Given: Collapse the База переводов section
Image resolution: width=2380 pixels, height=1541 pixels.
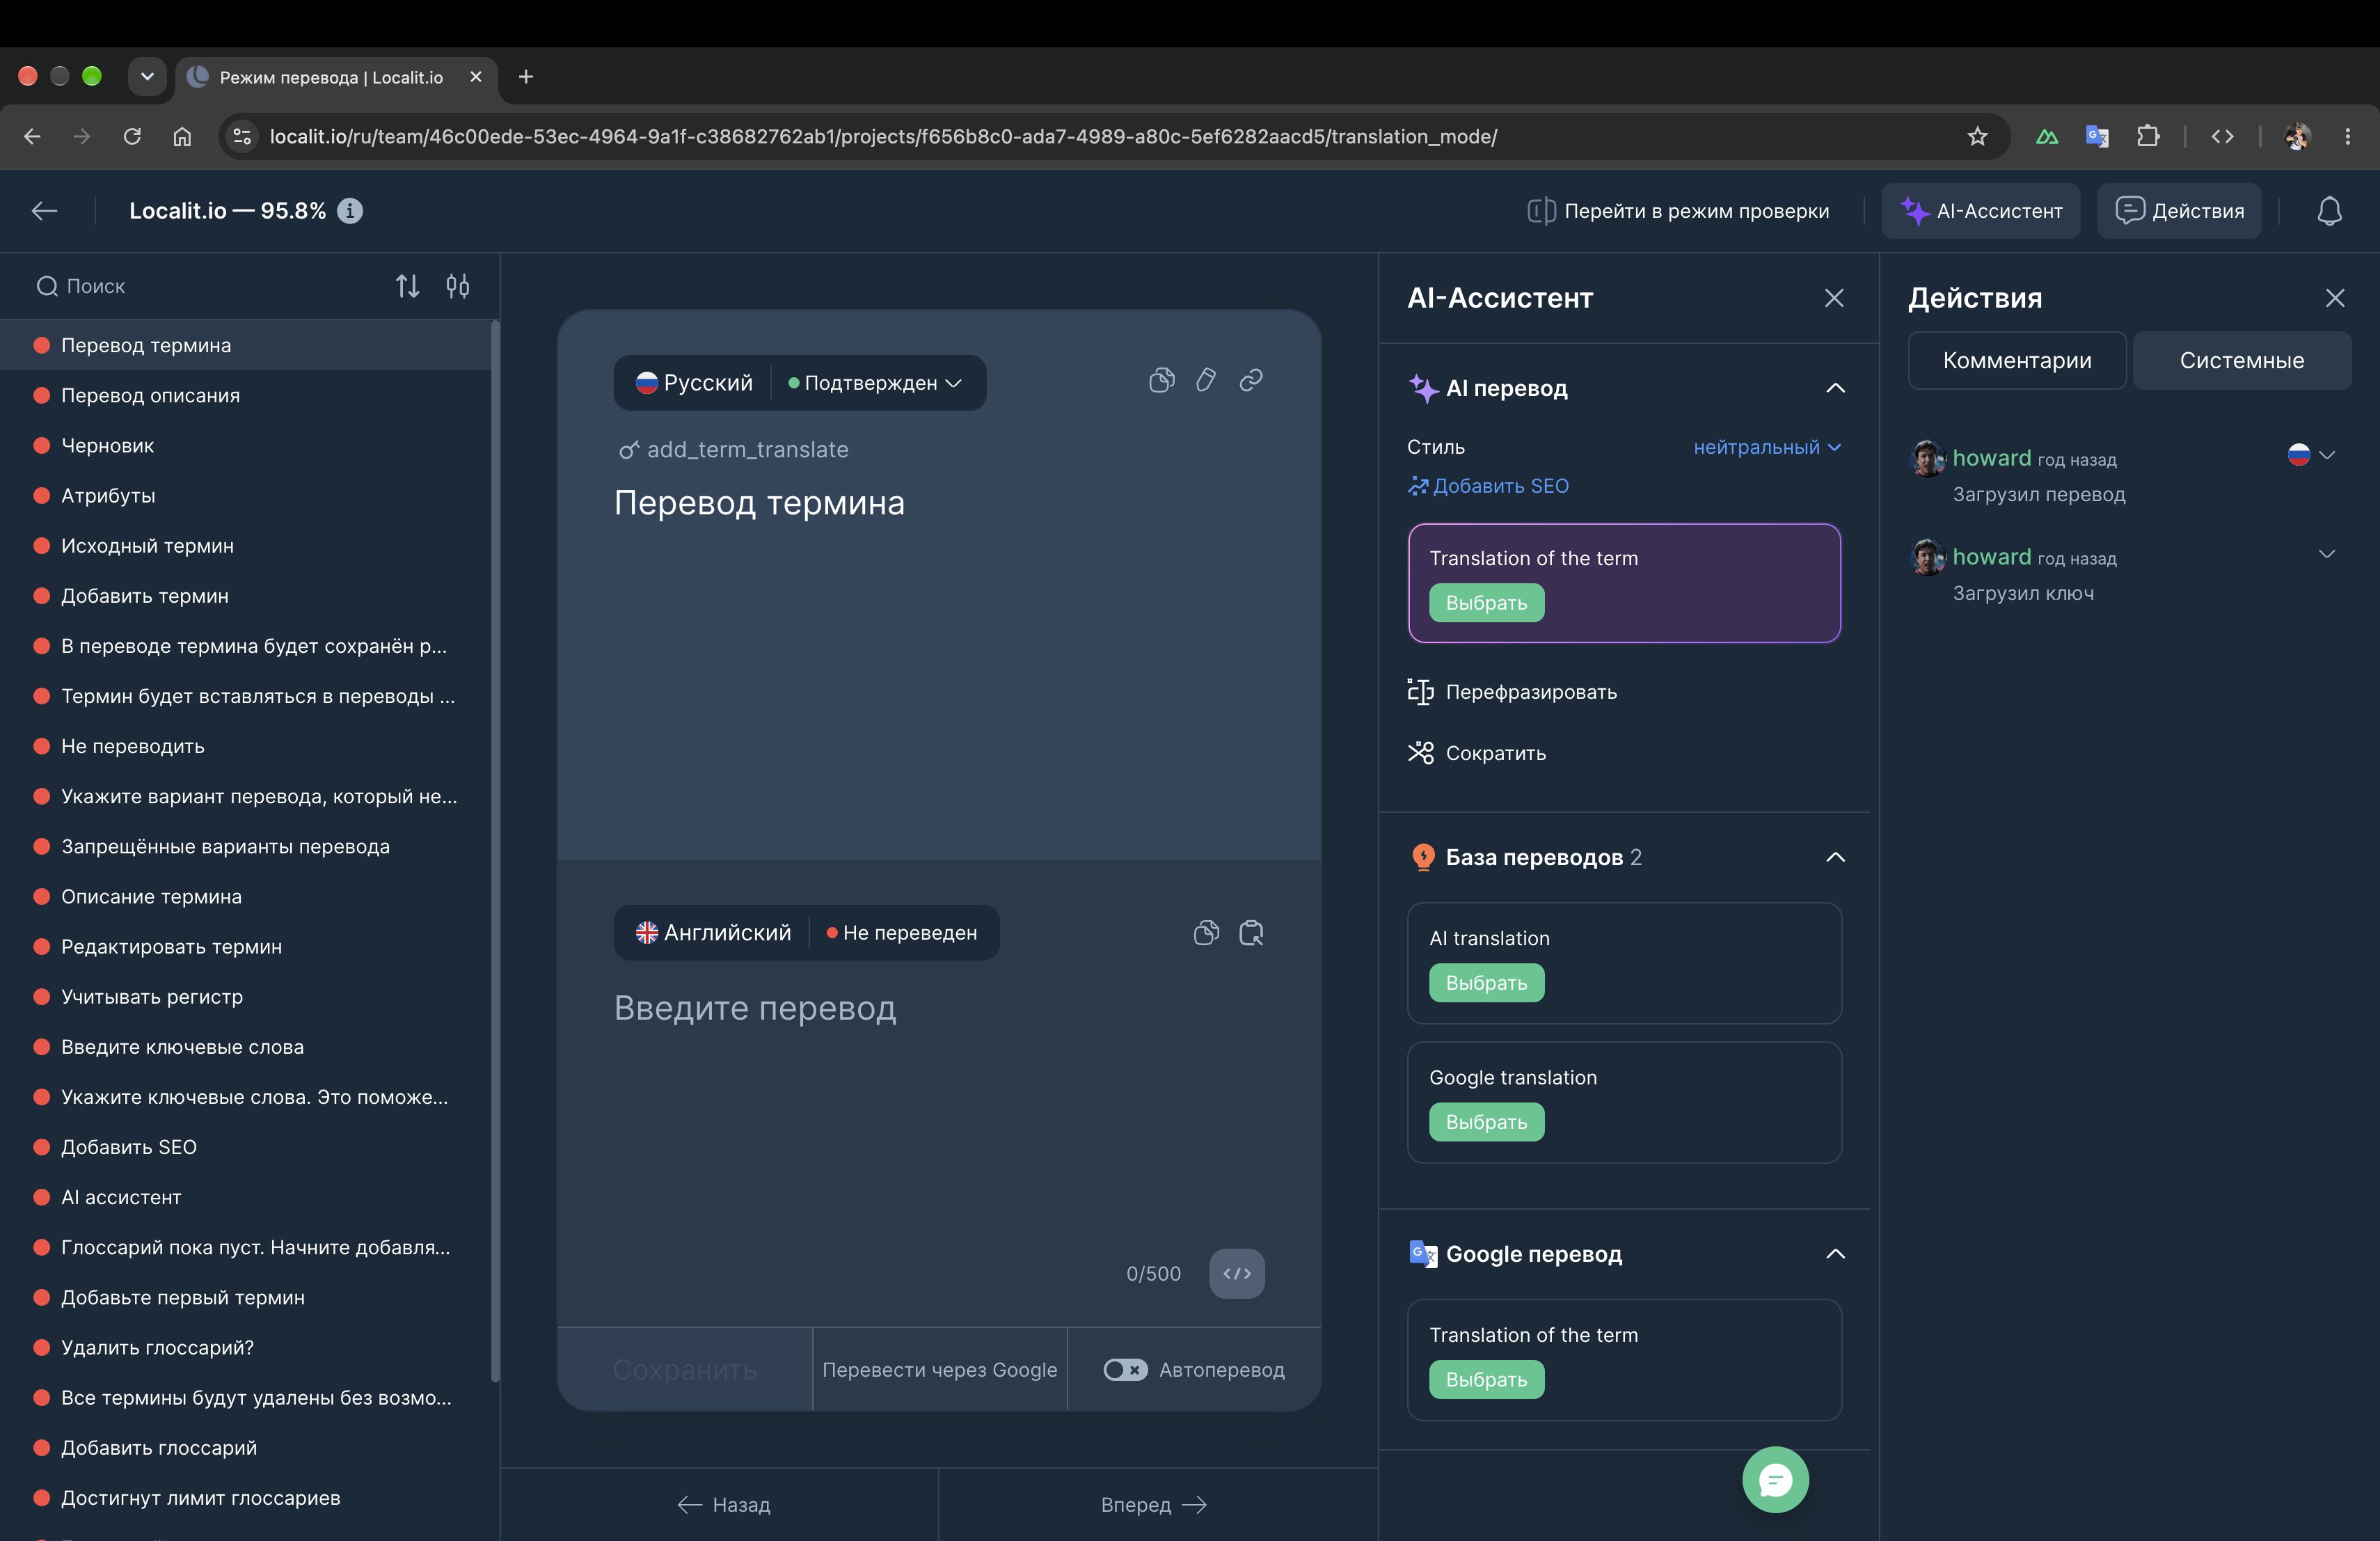Looking at the screenshot, I should [1835, 857].
